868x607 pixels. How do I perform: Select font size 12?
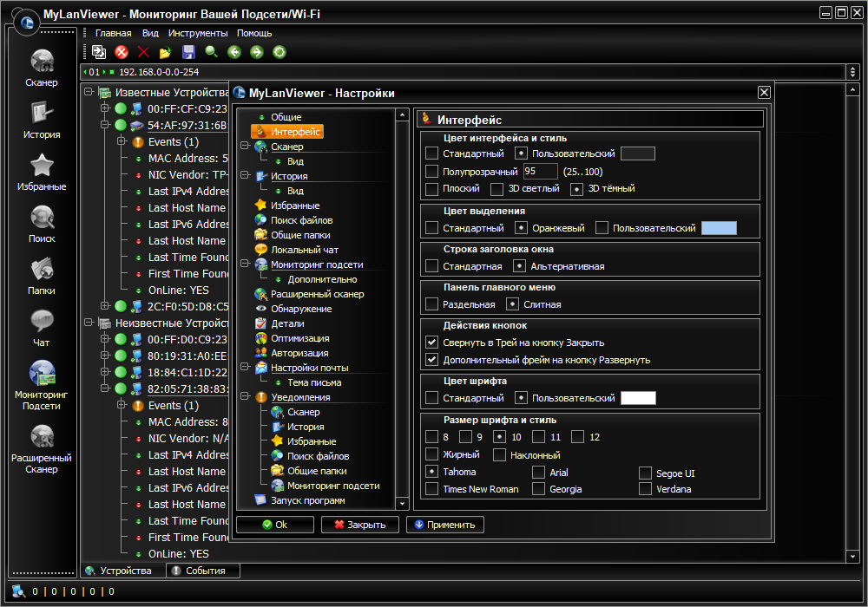577,437
